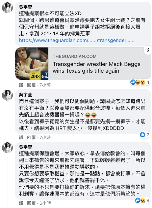Reply to the second comment with 回覆
Viewport: 152px width, 208px height.
click(31, 137)
